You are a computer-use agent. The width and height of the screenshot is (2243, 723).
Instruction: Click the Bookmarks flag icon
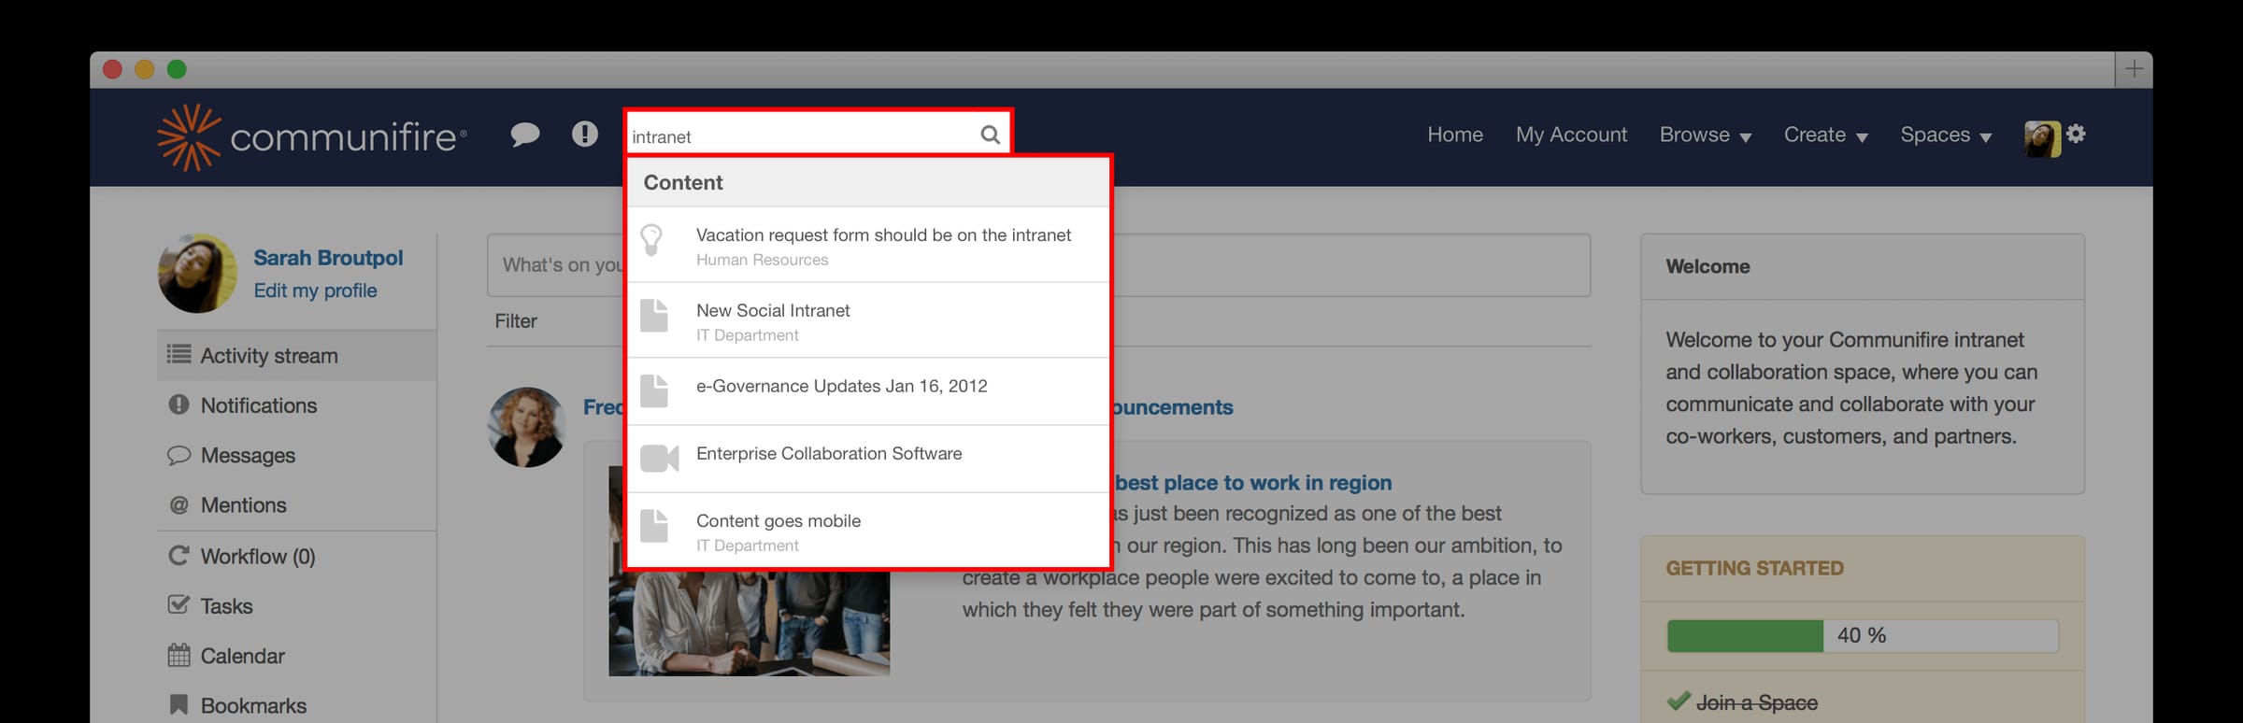point(179,704)
